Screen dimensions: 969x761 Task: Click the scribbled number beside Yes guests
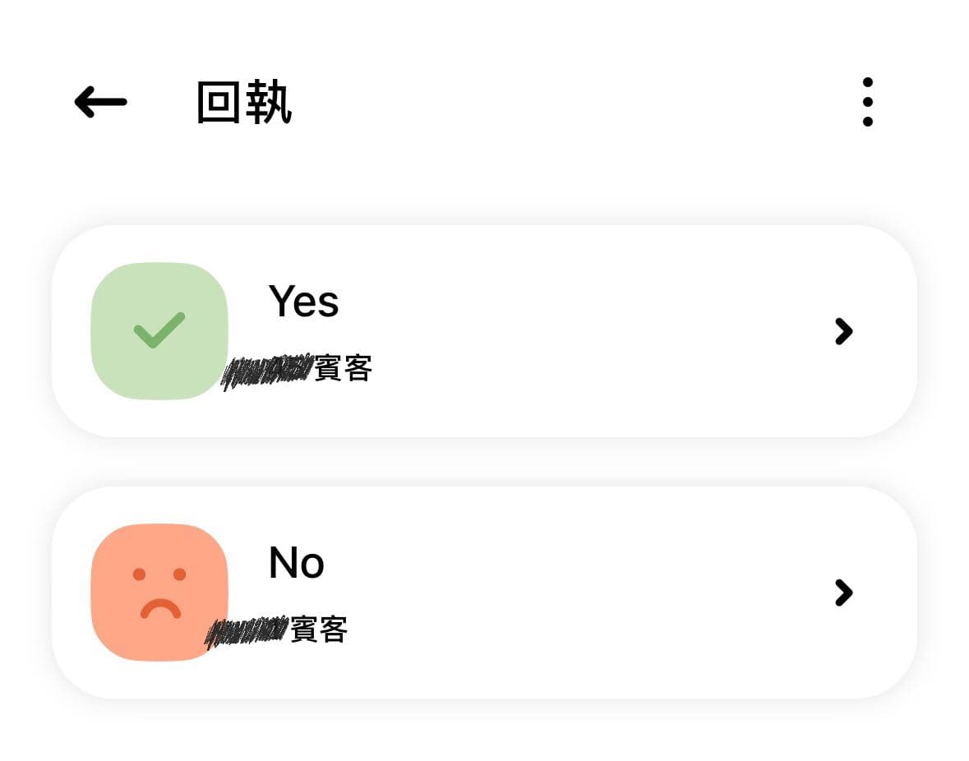(267, 371)
